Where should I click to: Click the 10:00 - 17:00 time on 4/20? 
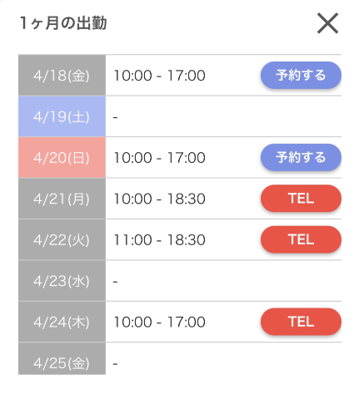click(159, 158)
